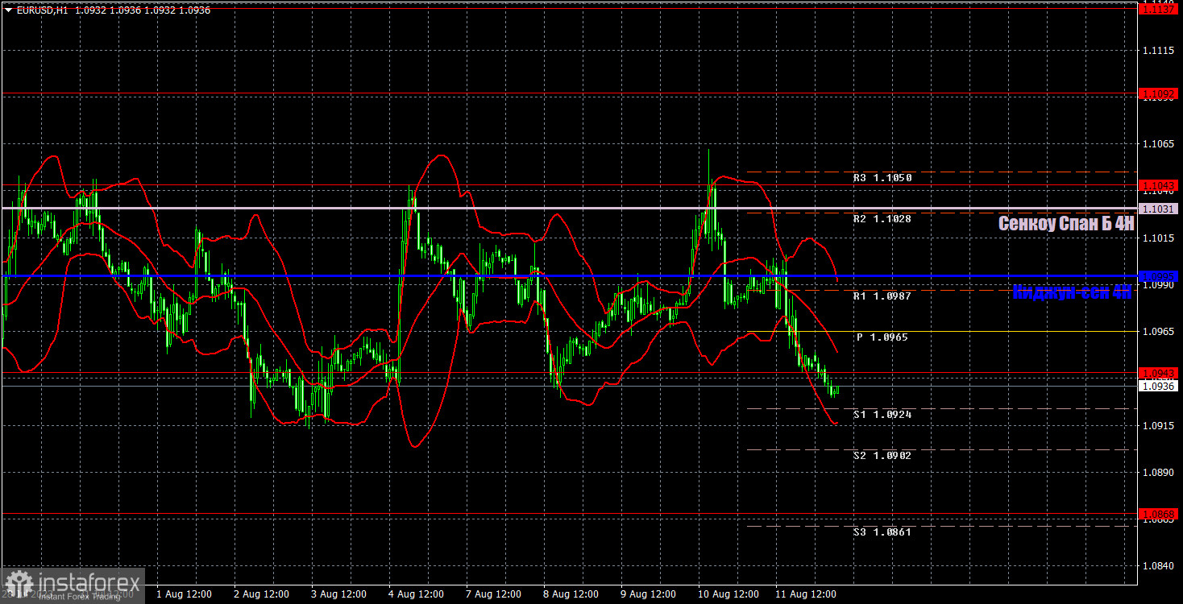The height and width of the screenshot is (604, 1183).
Task: Select the Сенкоу Спан Б 4Н line label
Action: [x=1066, y=224]
